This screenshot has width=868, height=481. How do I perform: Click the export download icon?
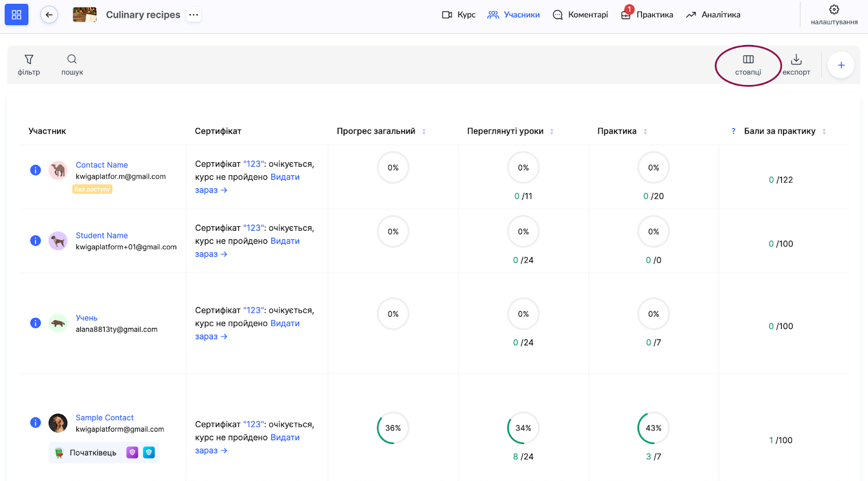click(x=796, y=60)
